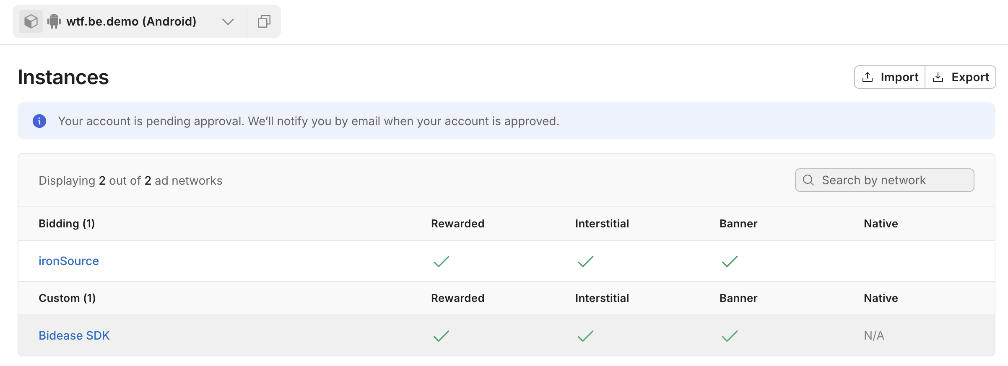
Task: Click the app cube icon
Action: [x=31, y=21]
